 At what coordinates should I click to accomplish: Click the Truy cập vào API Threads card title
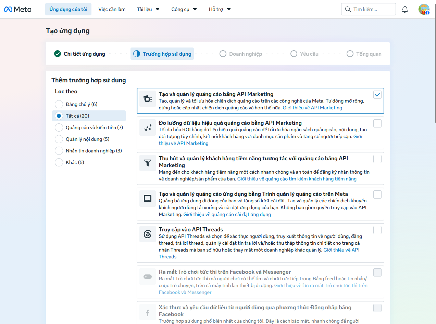coord(191,230)
